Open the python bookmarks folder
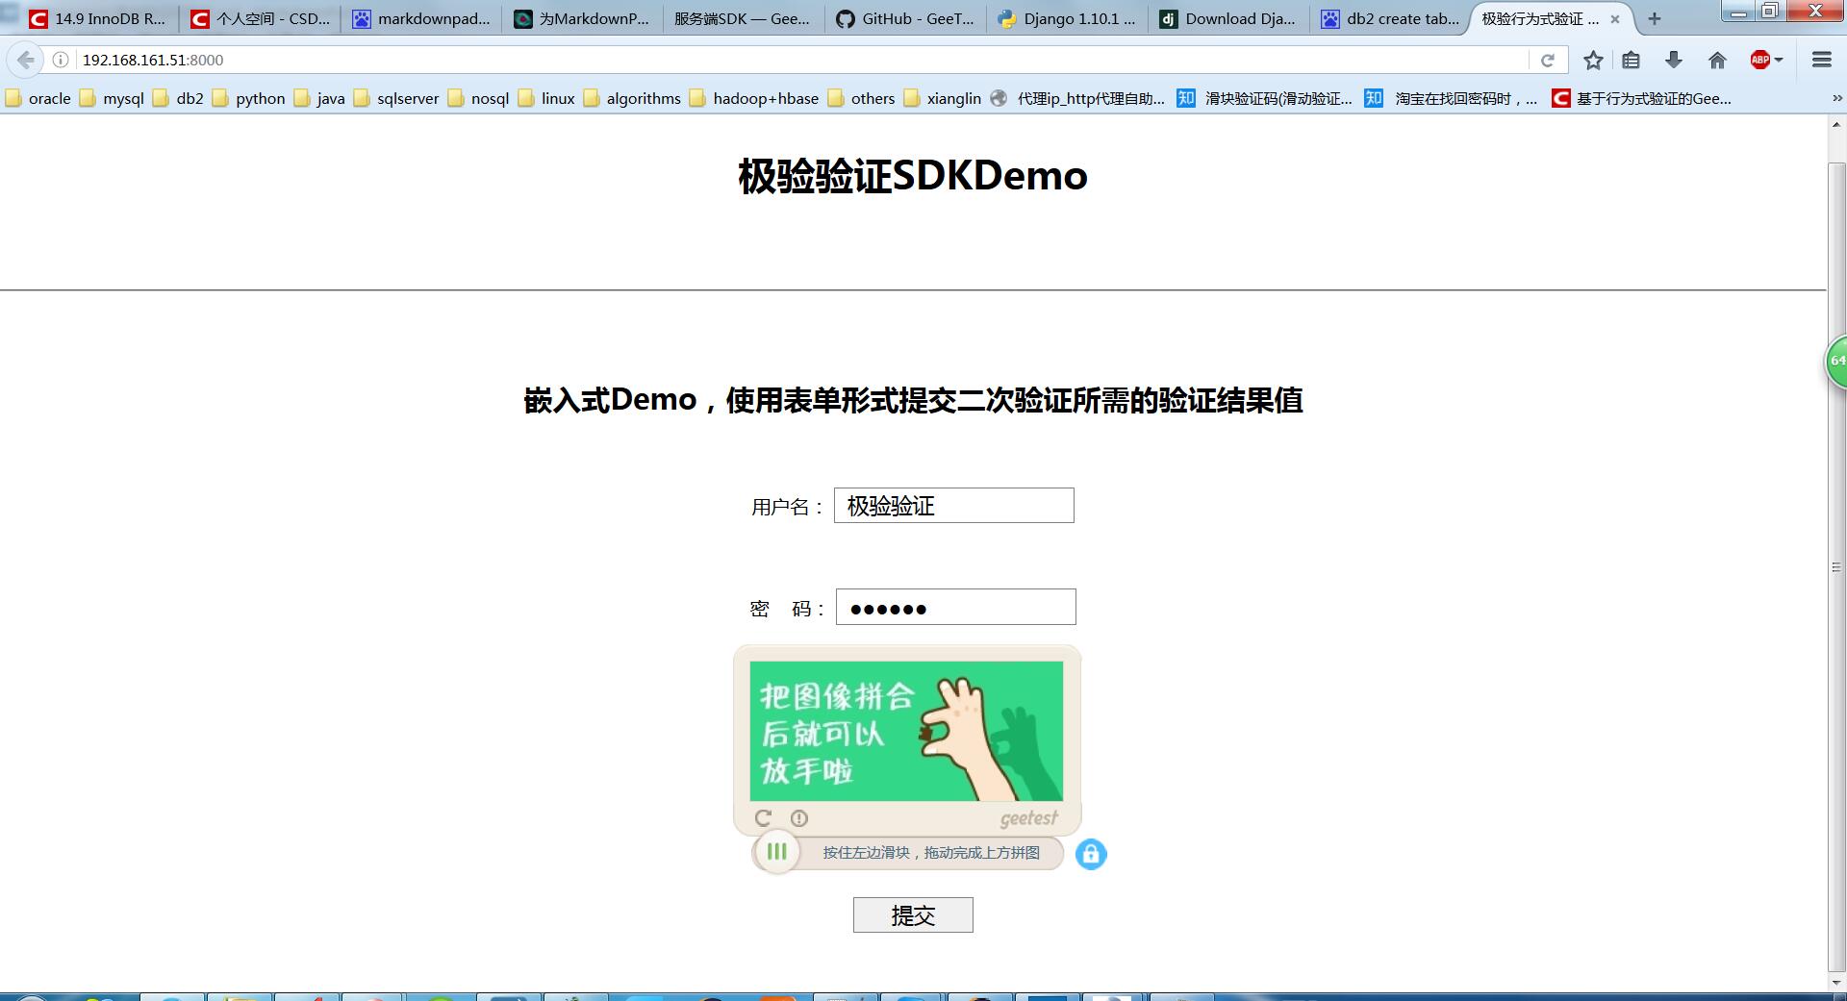Screen dimensions: 1847x1001 [249, 98]
